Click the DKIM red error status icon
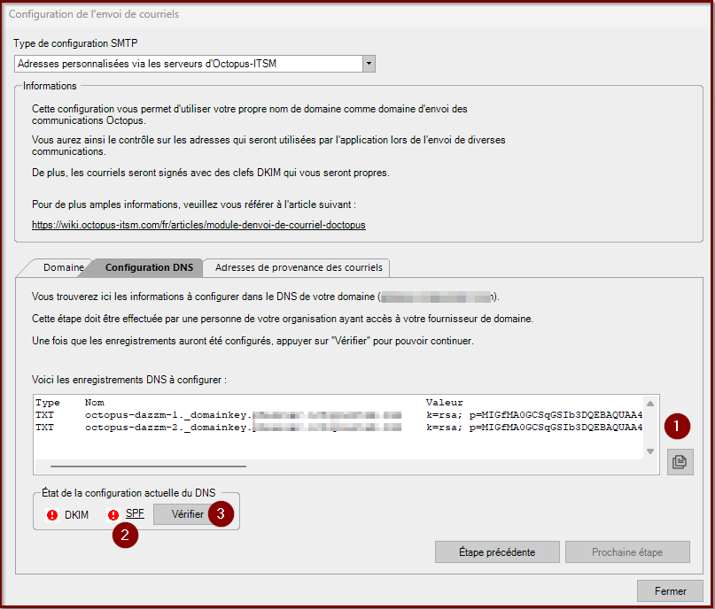The image size is (715, 609). [52, 515]
